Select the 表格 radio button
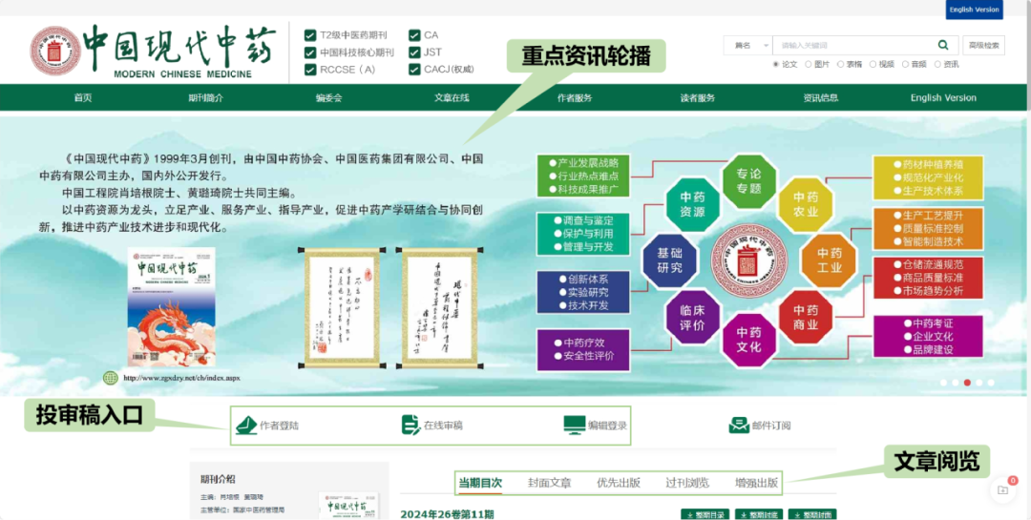Image resolution: width=1031 pixels, height=520 pixels. pos(840,64)
